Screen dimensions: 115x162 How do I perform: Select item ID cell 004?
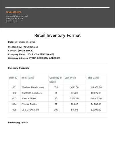(14, 104)
